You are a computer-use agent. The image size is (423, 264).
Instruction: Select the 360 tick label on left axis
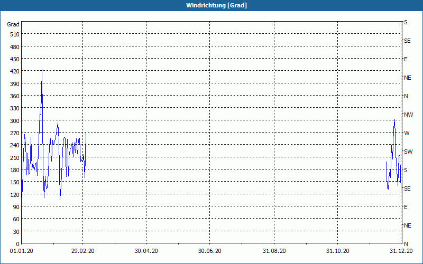[14, 96]
